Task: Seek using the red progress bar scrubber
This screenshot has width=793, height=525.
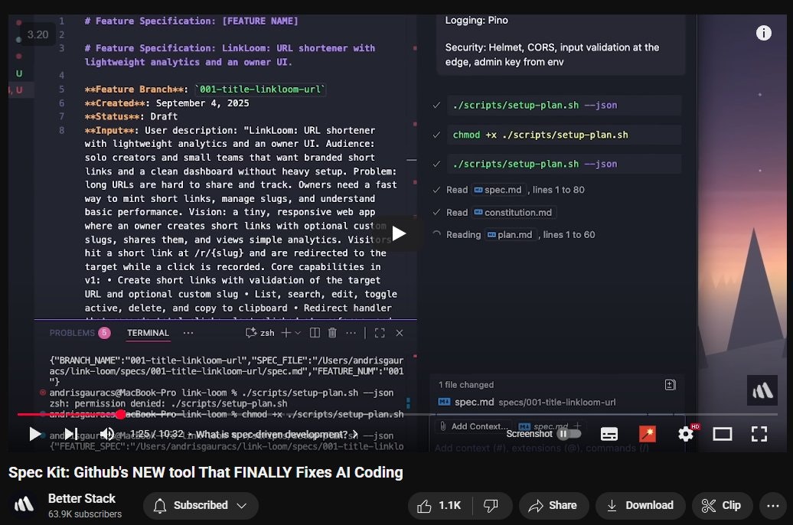Action: click(x=120, y=414)
